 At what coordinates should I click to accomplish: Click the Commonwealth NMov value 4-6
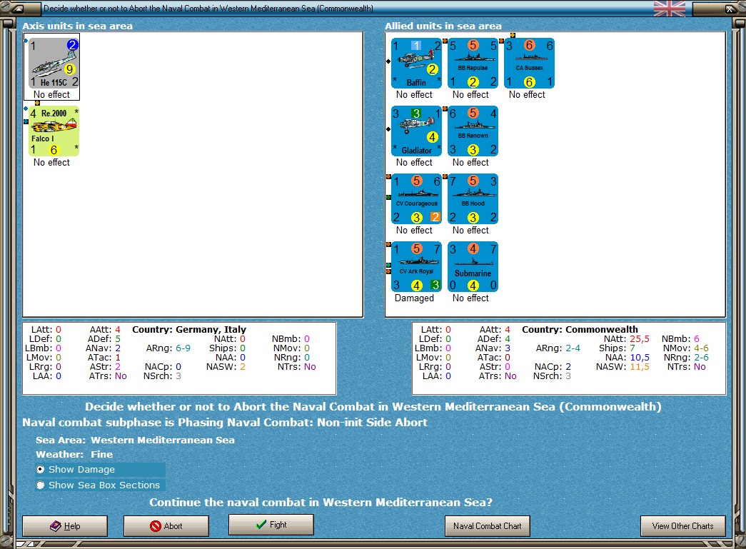pos(701,348)
